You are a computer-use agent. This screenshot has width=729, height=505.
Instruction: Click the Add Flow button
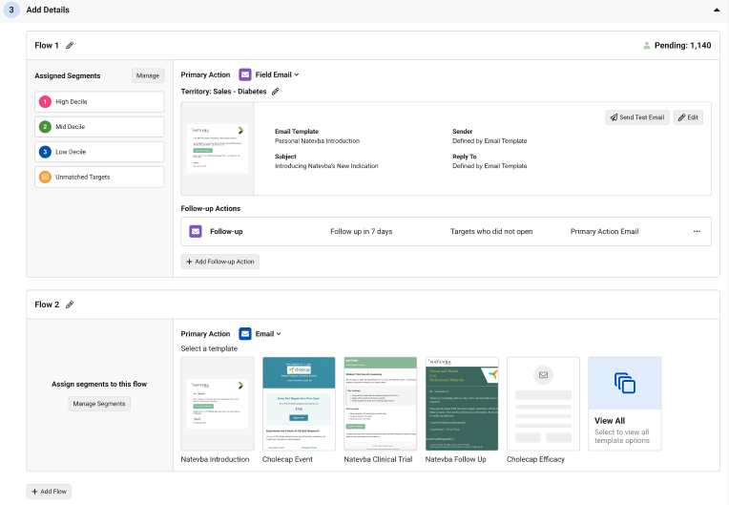coord(49,492)
